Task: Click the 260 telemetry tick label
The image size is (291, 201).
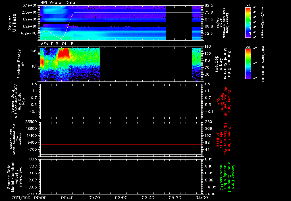Action: (x=208, y=122)
